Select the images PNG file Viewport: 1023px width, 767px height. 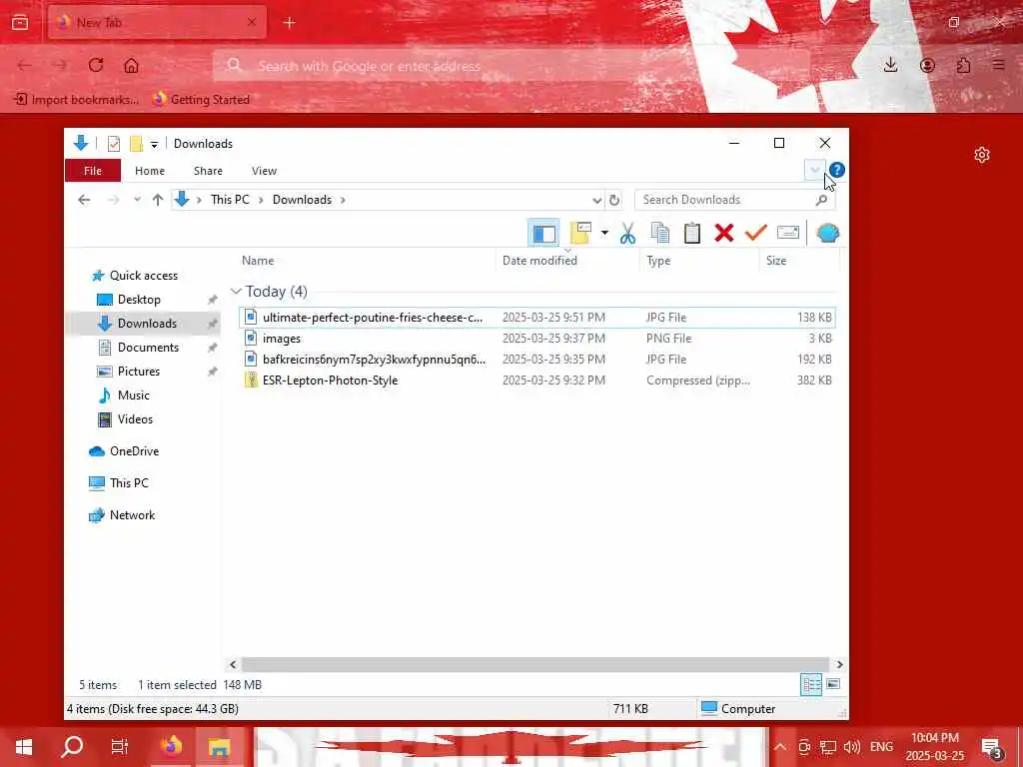click(x=536, y=338)
